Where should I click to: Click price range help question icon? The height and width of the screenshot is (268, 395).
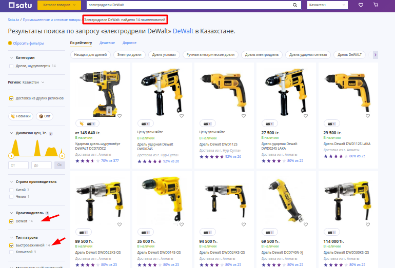pyautogui.click(x=51, y=134)
